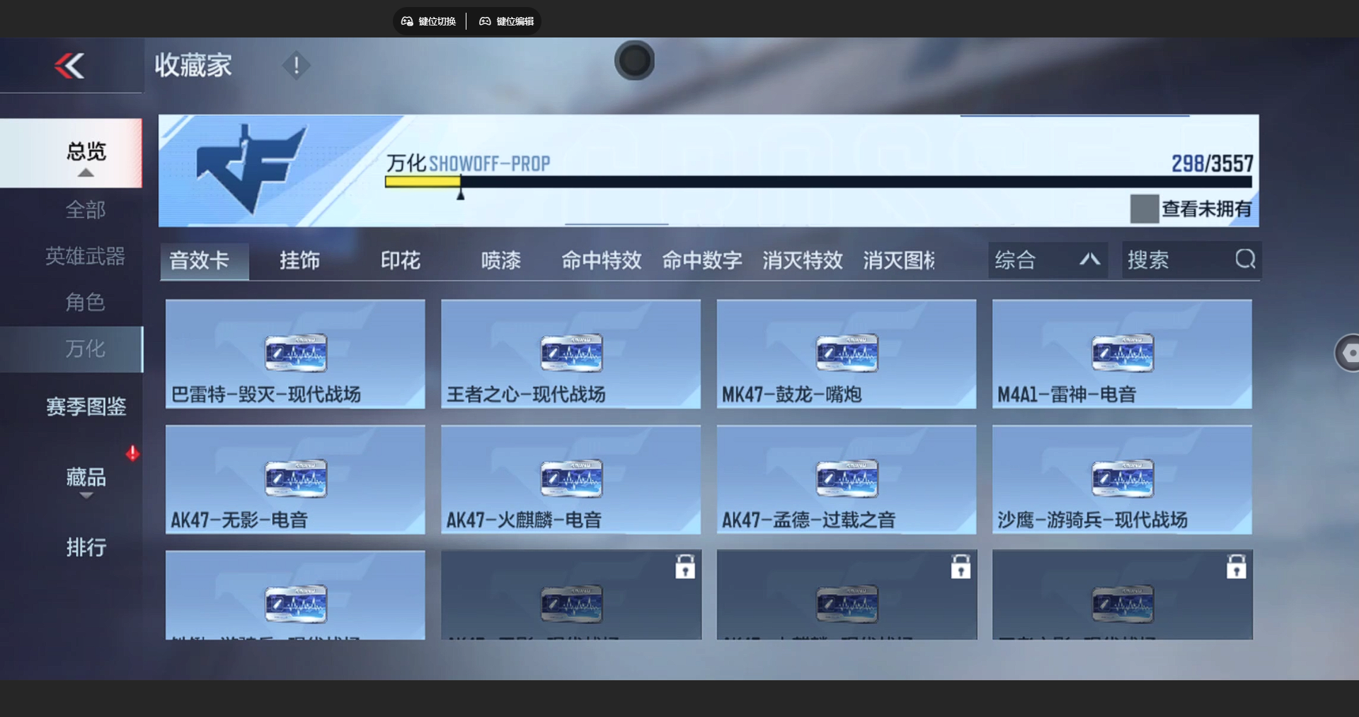
Task: Switch to the 消灭特效 tab
Action: point(803,261)
